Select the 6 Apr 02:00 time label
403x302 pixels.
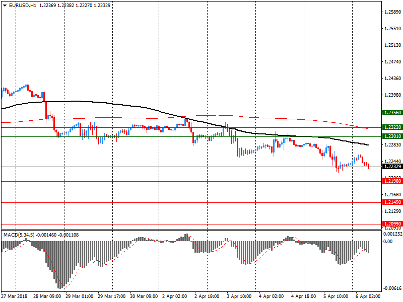368,296
